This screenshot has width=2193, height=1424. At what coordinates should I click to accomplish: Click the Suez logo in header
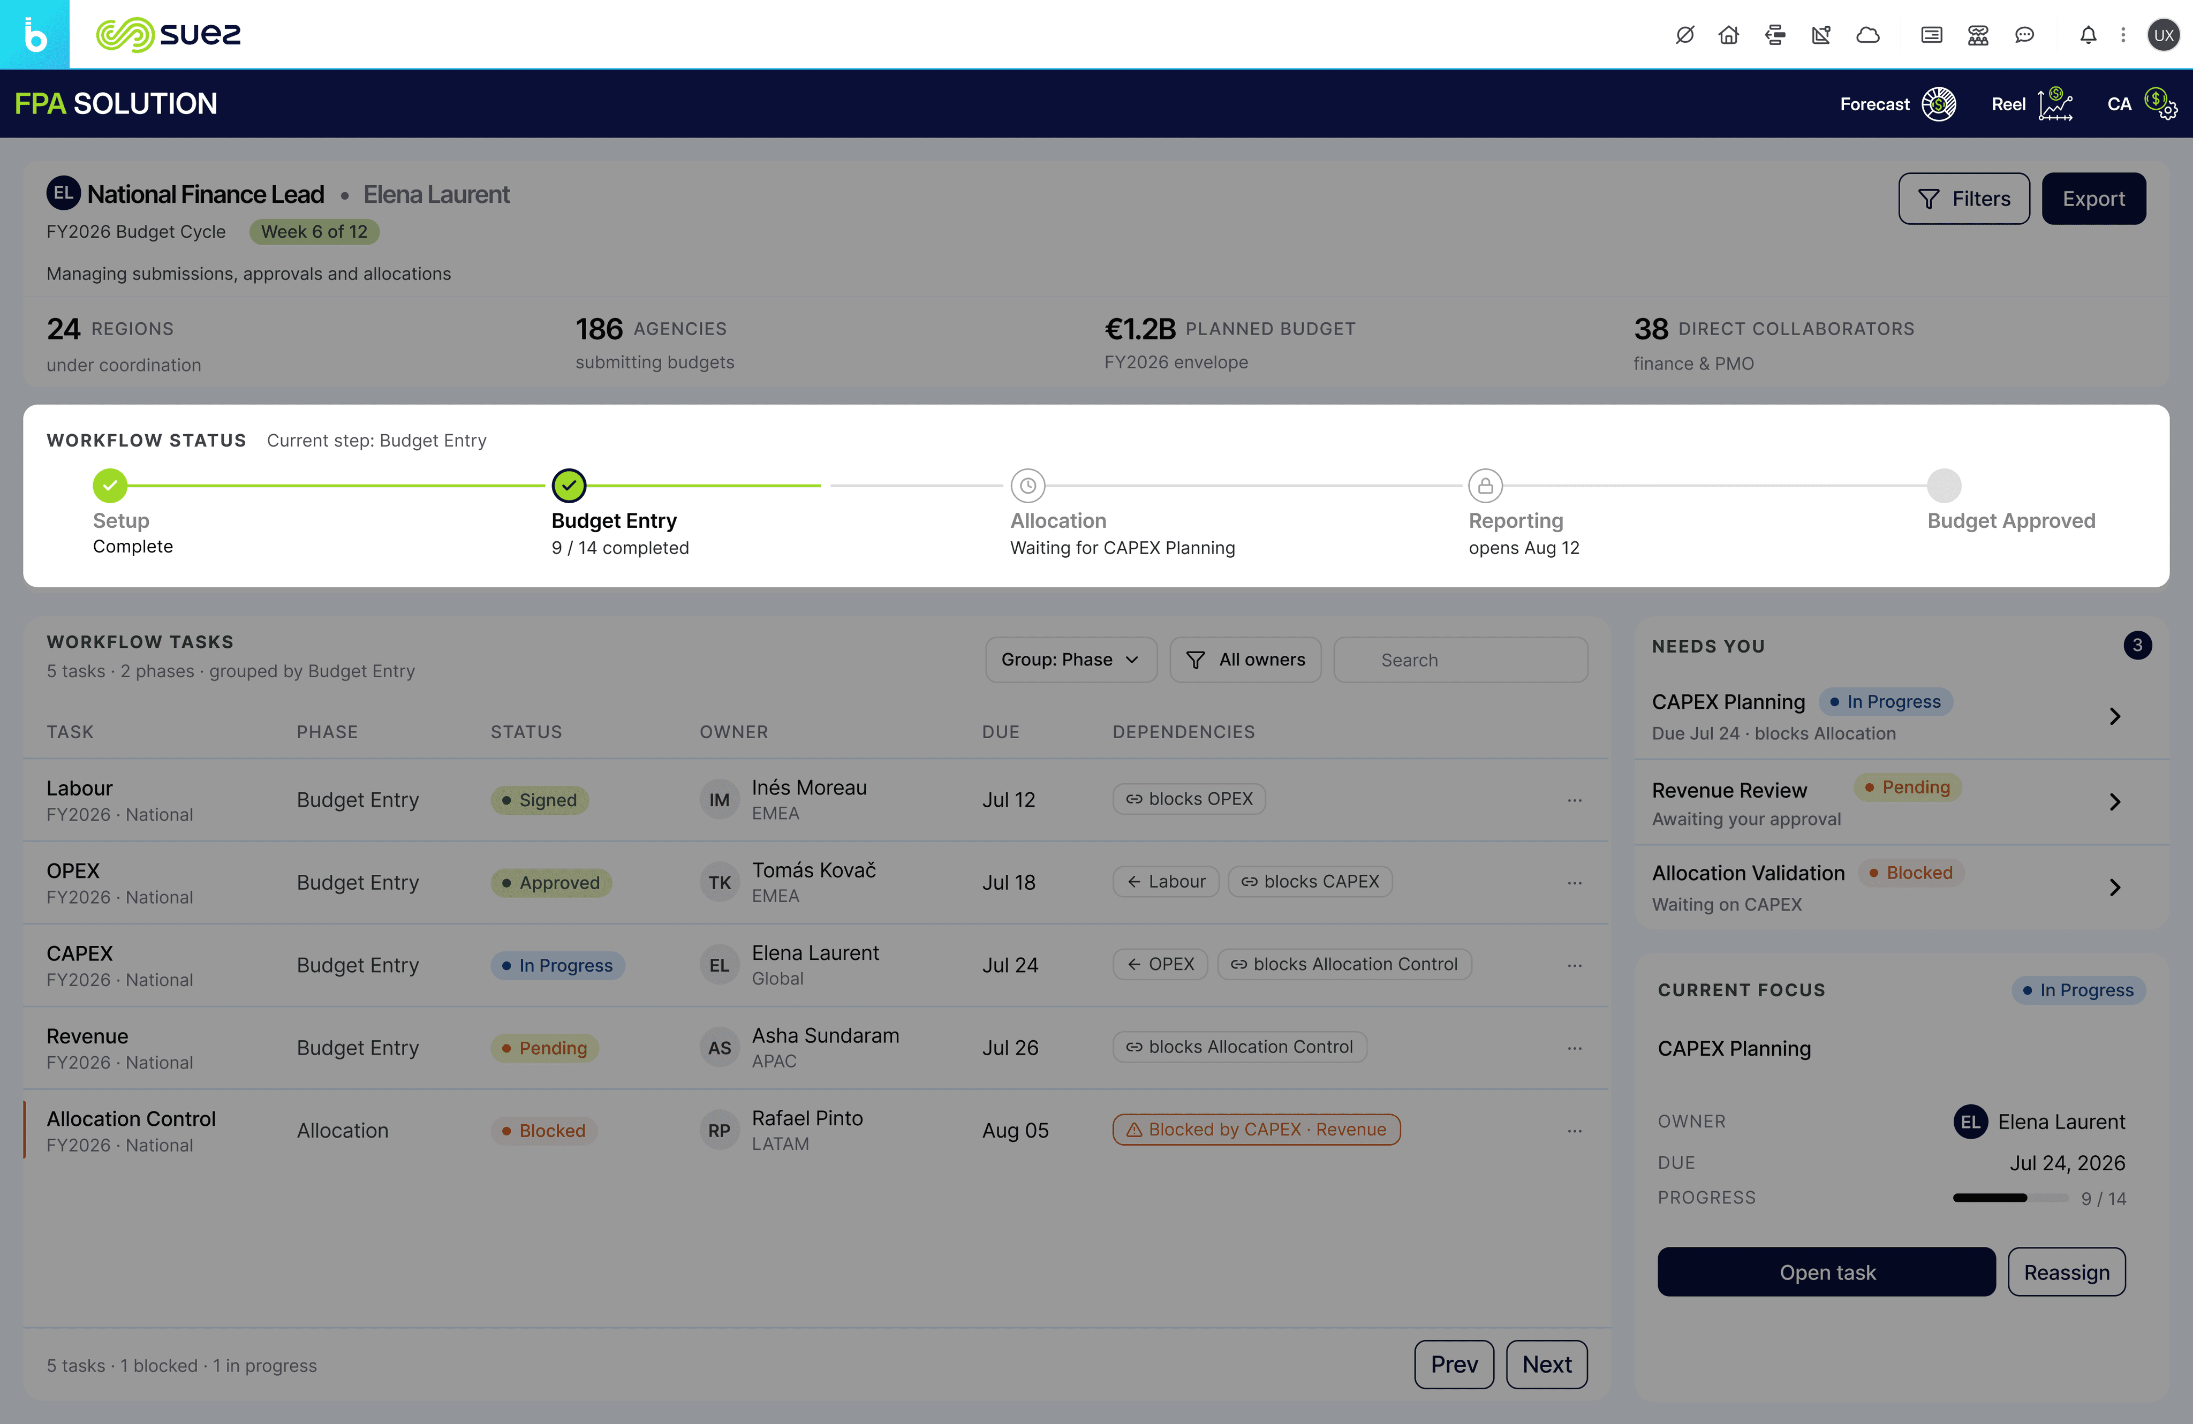click(169, 35)
